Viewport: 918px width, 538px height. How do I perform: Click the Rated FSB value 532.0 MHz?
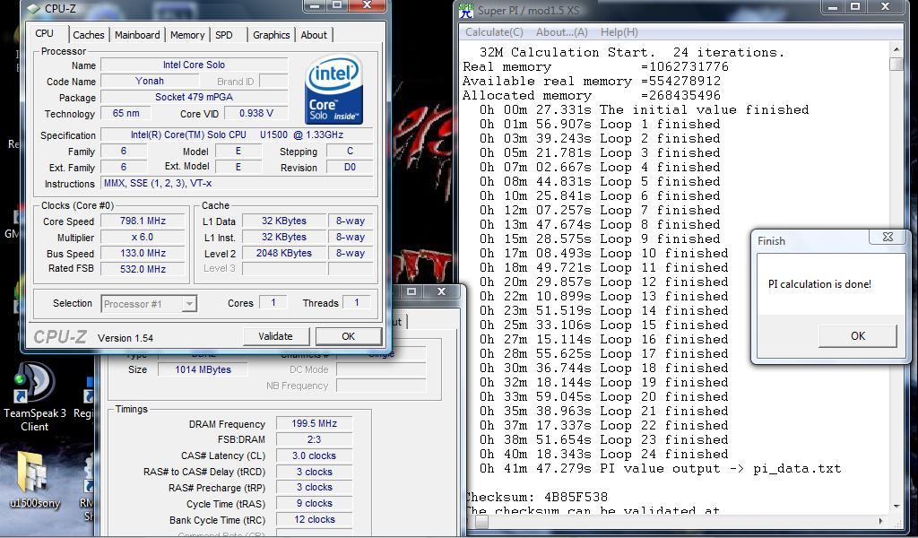[x=143, y=269]
